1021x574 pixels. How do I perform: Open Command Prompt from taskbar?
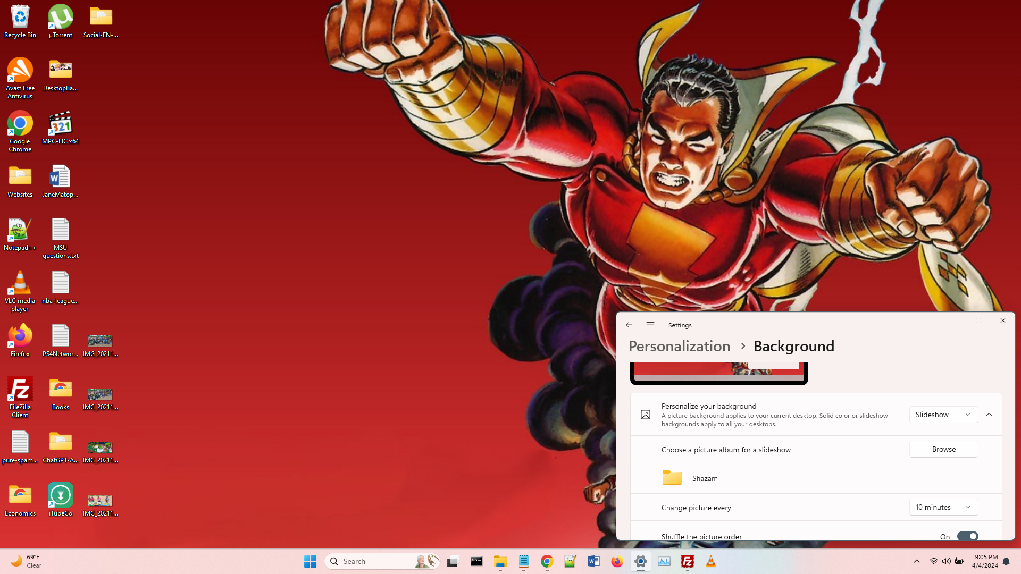(476, 561)
